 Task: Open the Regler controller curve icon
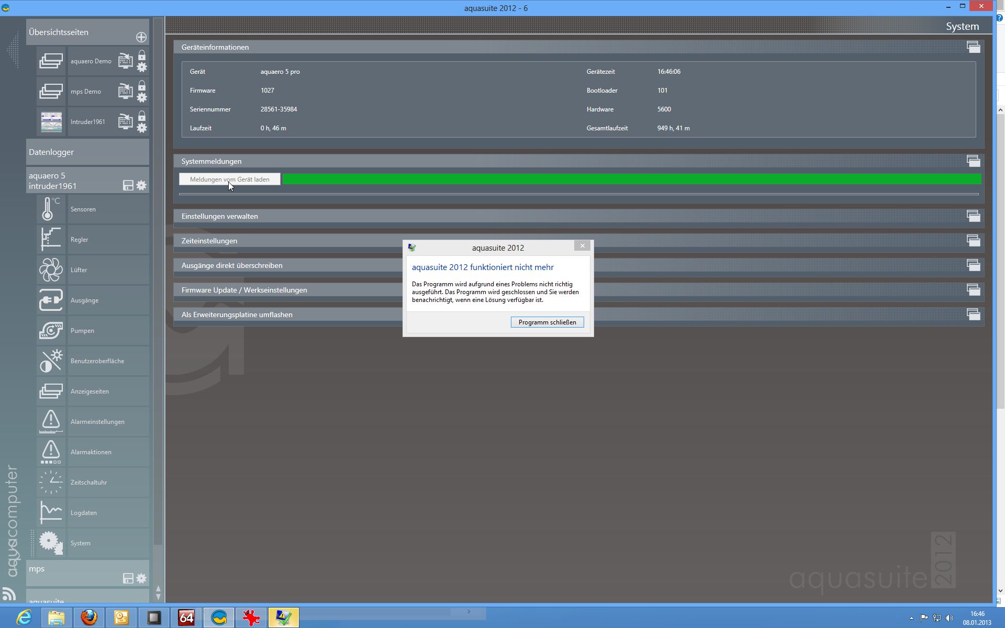(x=51, y=240)
